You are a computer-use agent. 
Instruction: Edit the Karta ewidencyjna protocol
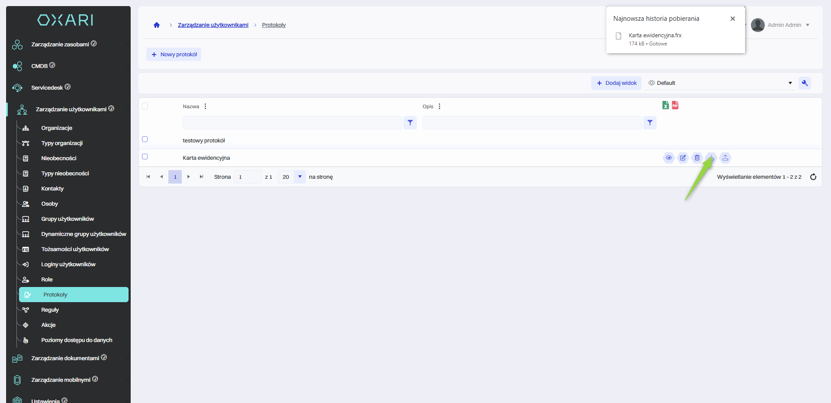[683, 158]
